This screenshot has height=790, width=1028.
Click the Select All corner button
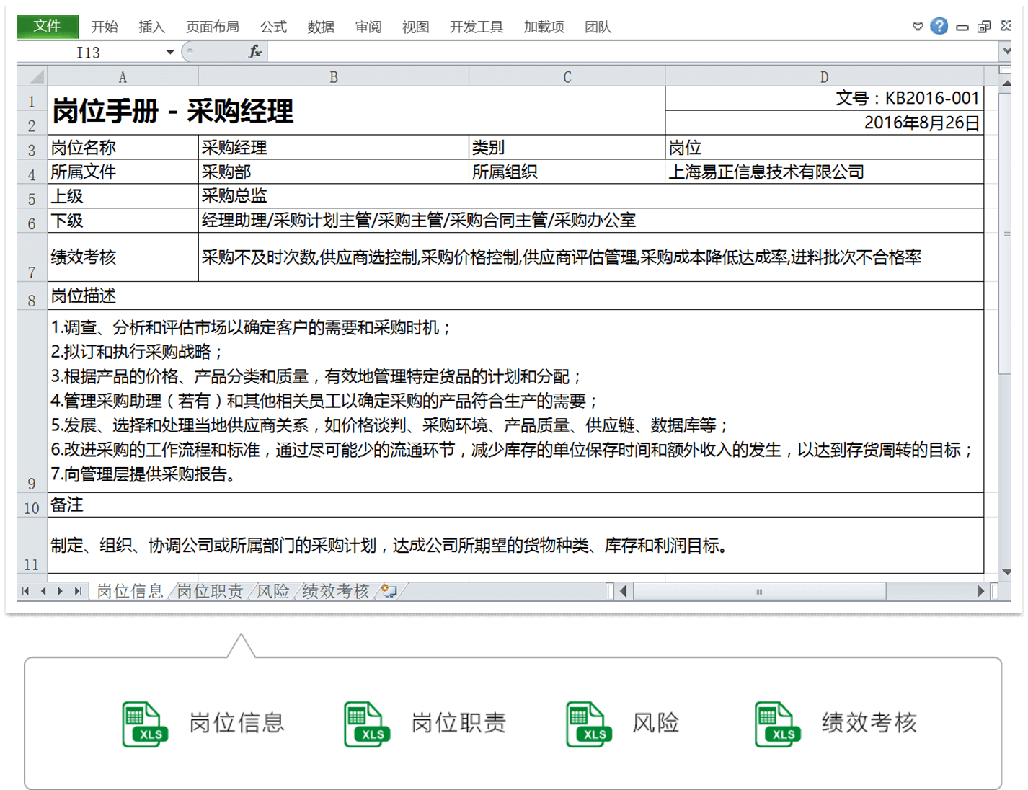pyautogui.click(x=33, y=76)
